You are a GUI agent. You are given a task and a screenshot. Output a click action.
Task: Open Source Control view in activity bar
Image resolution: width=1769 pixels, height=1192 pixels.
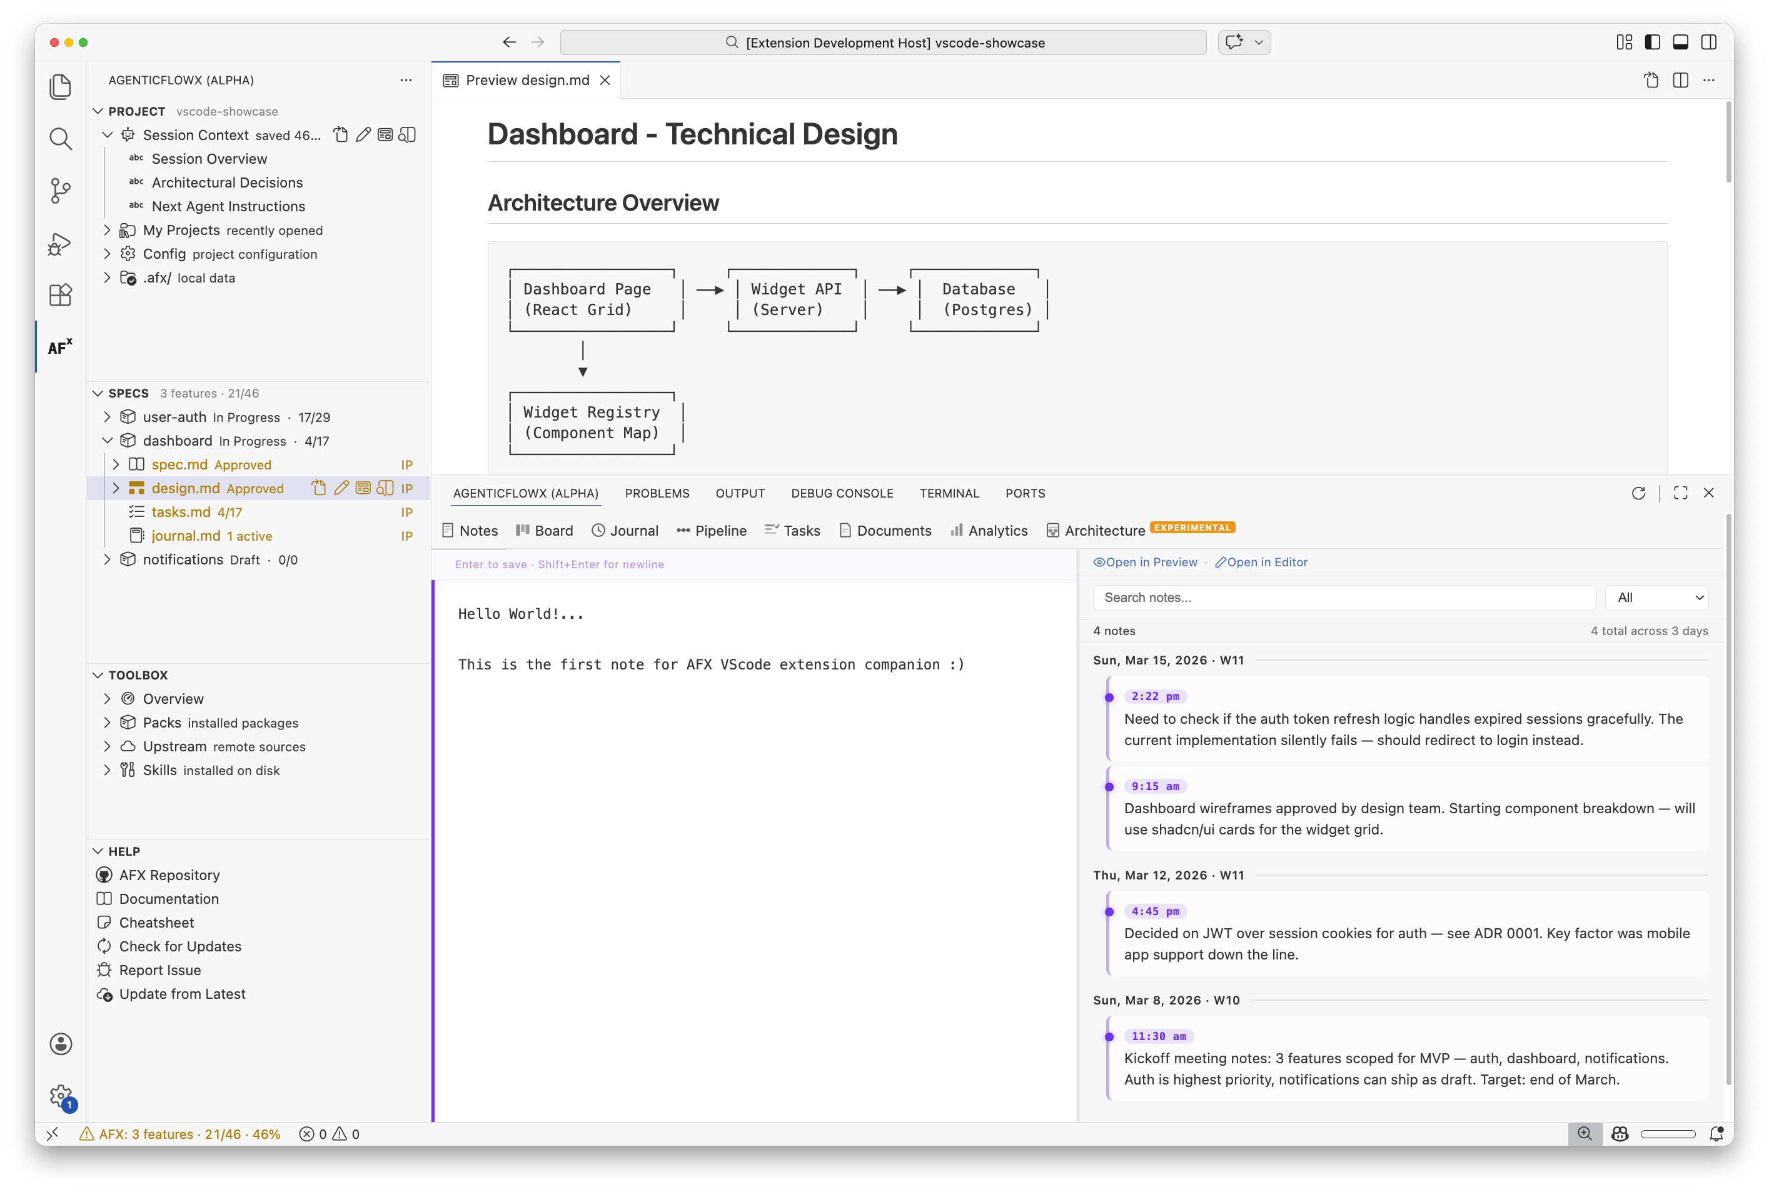tap(60, 190)
